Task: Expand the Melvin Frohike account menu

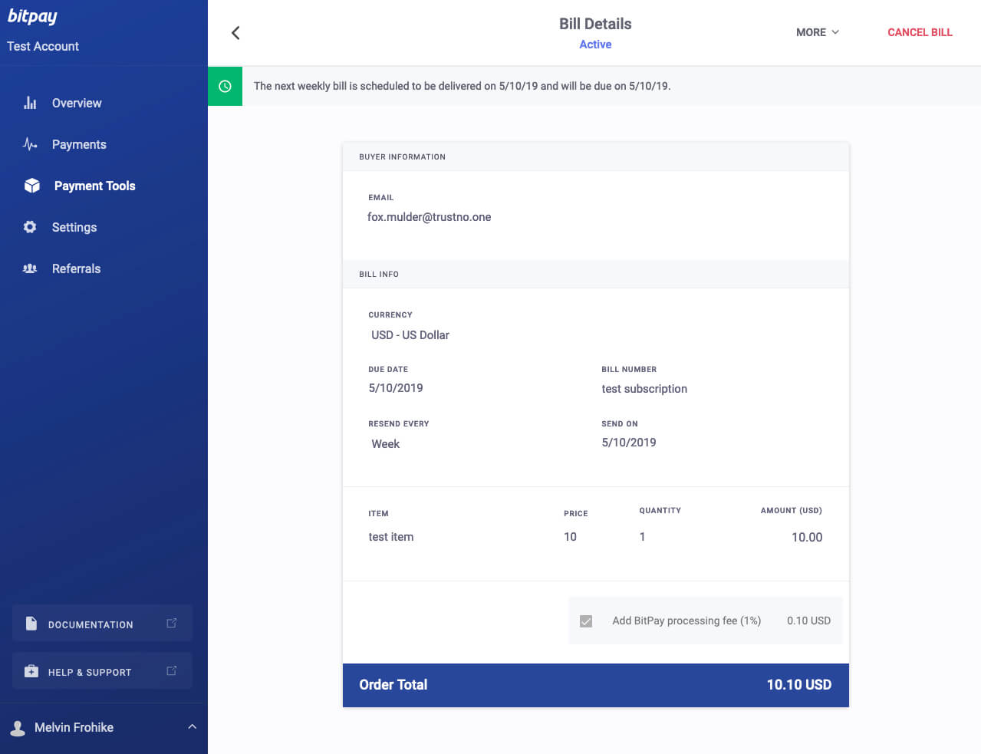Action: (193, 727)
